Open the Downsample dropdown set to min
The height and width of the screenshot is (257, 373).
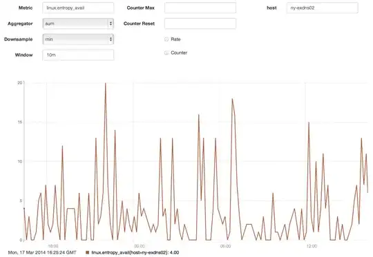78,39
